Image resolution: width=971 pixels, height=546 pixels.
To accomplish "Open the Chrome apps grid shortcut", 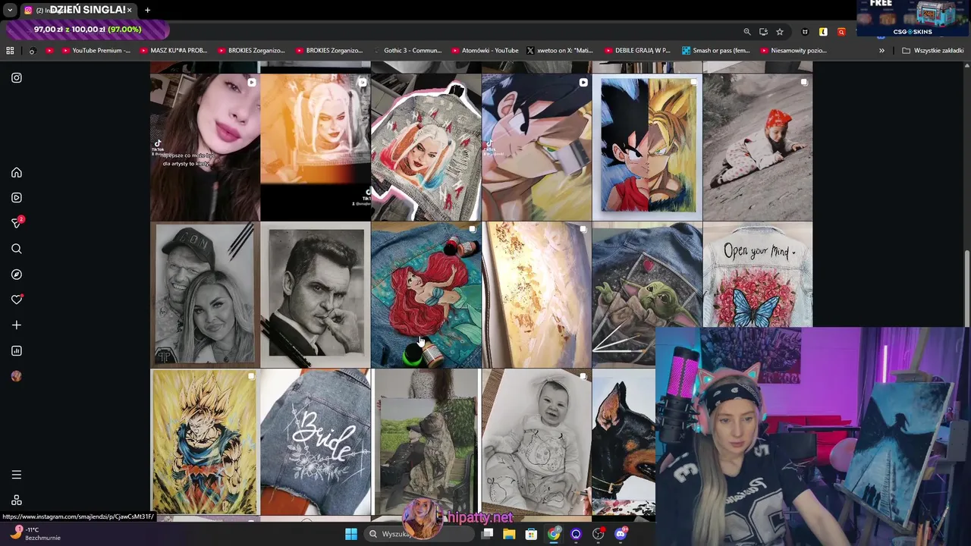I will (x=10, y=51).
